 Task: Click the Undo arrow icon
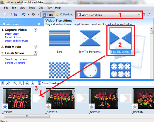[x=24, y=15]
